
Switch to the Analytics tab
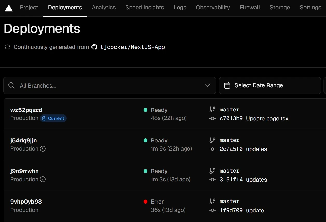[x=104, y=8]
